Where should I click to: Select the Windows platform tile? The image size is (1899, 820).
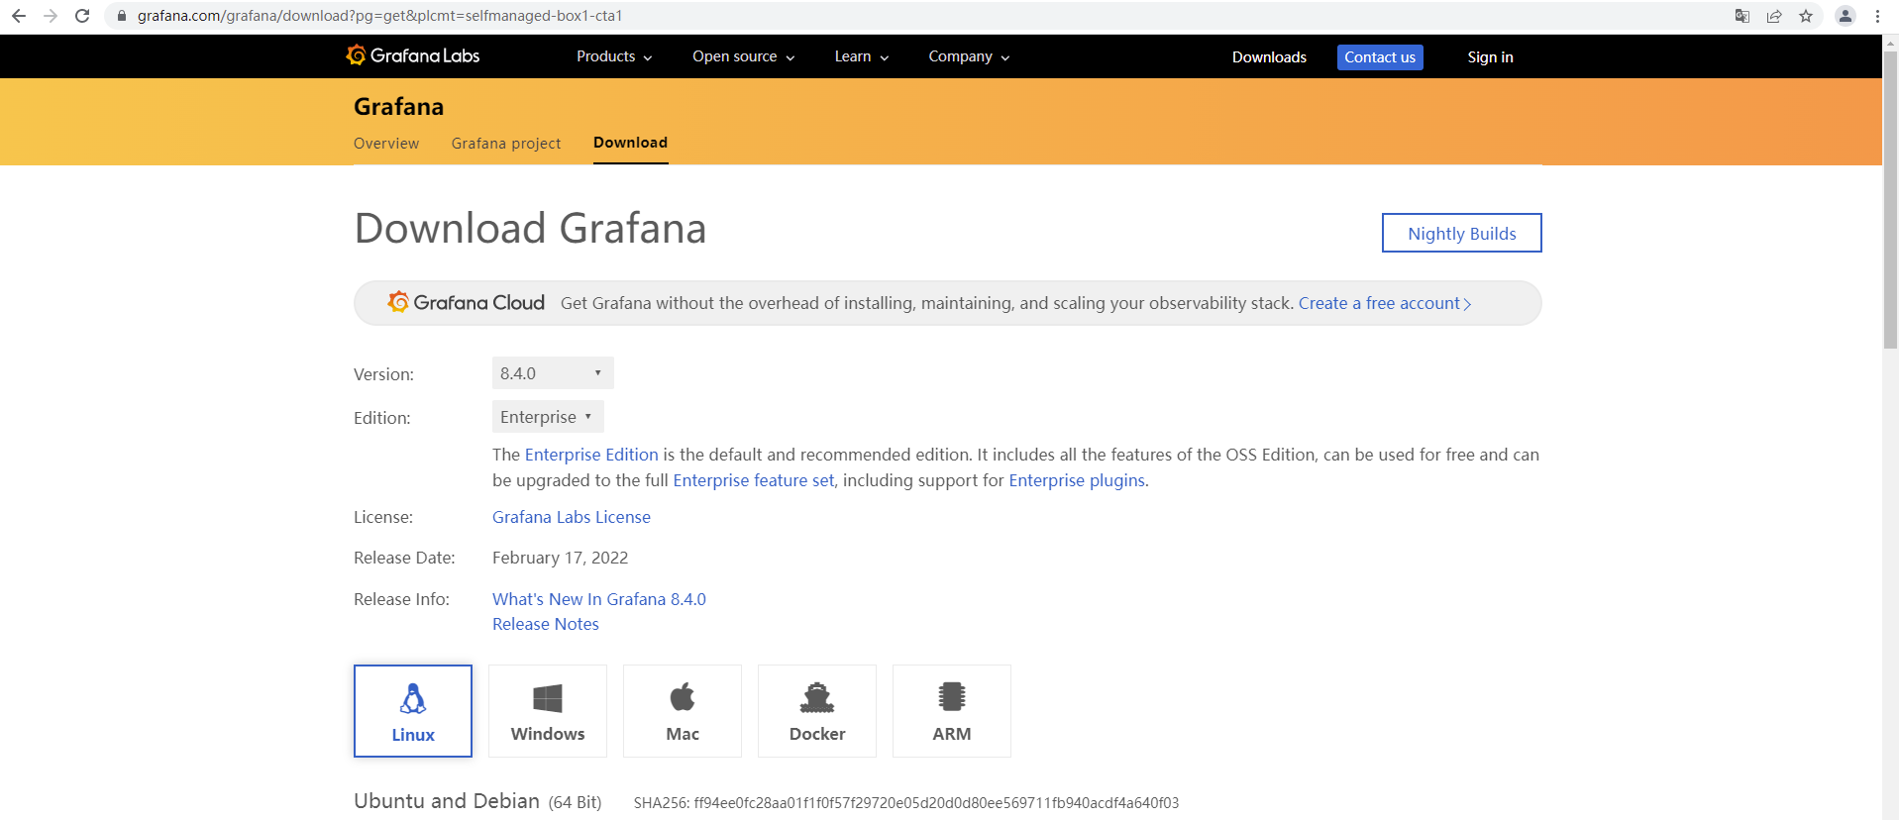548,711
